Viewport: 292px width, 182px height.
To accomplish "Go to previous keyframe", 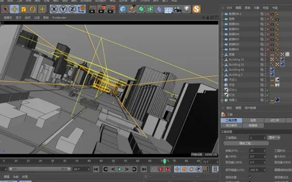I will (x=105, y=169).
